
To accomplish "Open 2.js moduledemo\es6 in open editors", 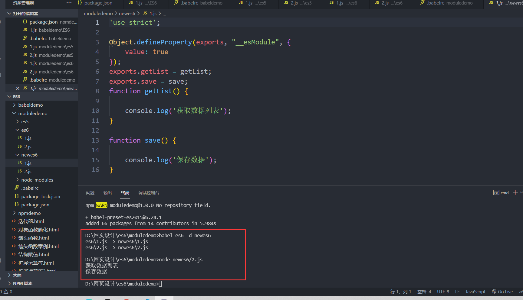I will point(41,72).
